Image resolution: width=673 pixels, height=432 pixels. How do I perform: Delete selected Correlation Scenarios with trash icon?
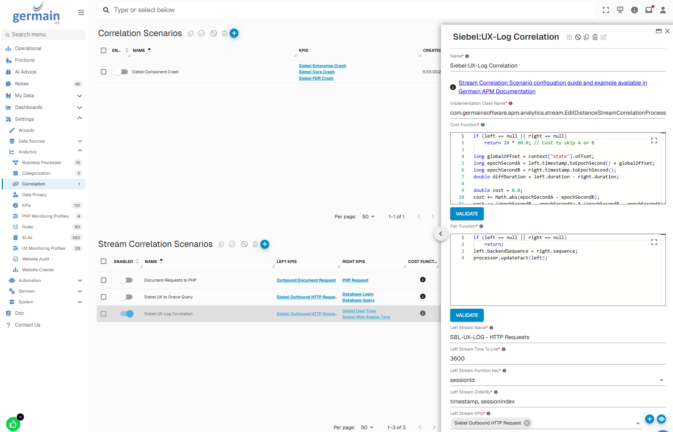pyautogui.click(x=225, y=34)
